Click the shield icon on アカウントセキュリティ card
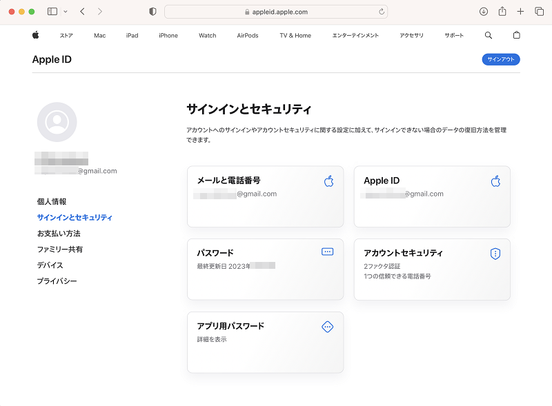Screen dimensions: 552x406 495,254
